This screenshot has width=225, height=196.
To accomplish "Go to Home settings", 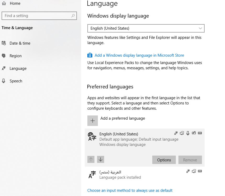I will pos(15,3).
